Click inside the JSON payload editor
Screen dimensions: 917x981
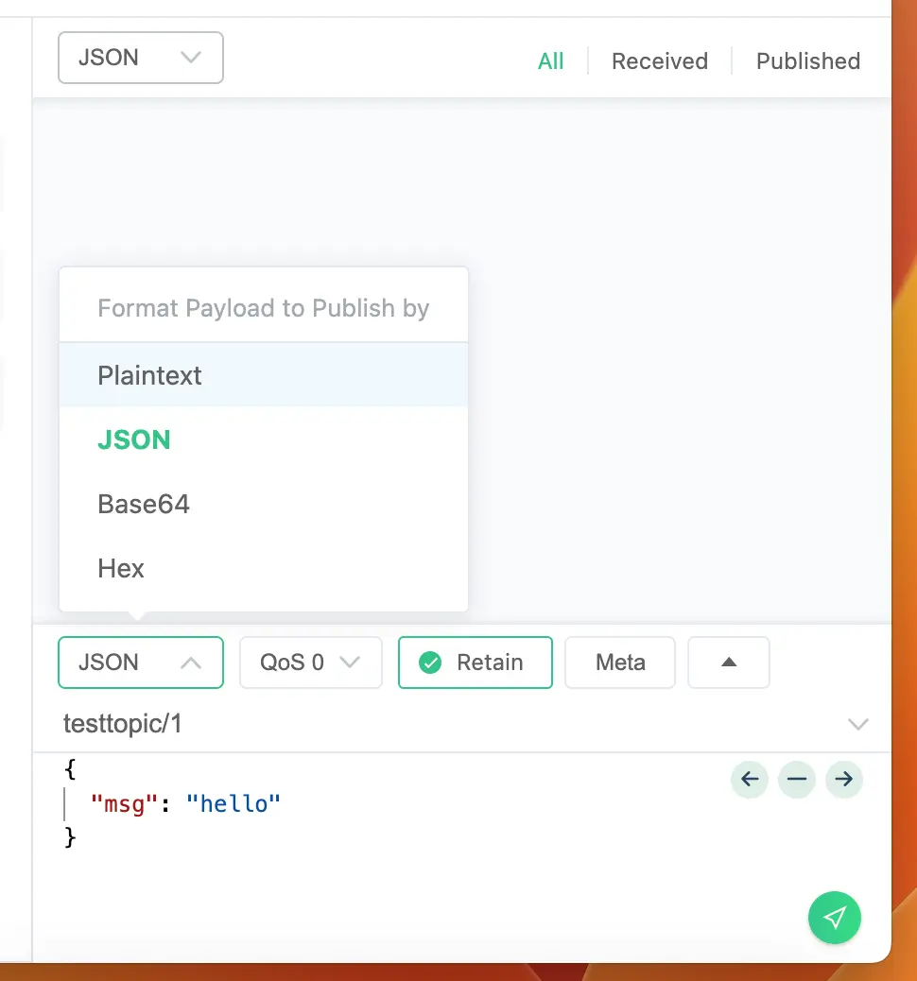click(x=284, y=803)
